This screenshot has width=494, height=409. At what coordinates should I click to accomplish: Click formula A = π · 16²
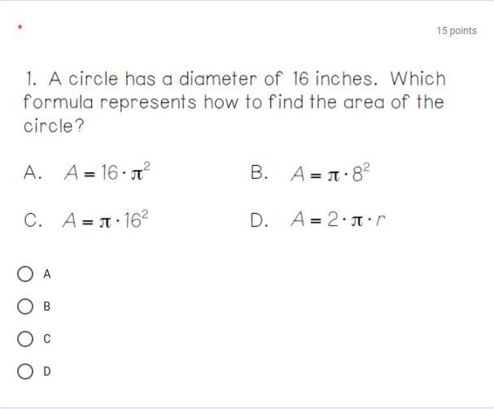tap(106, 220)
